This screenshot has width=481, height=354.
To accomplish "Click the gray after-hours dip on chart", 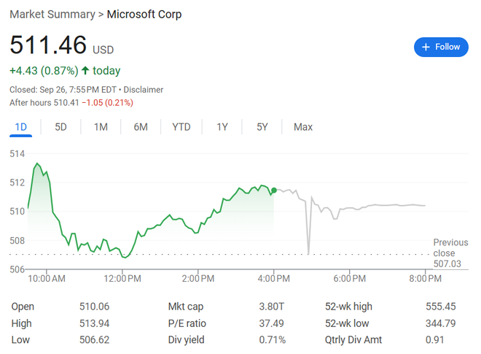I will coord(308,252).
